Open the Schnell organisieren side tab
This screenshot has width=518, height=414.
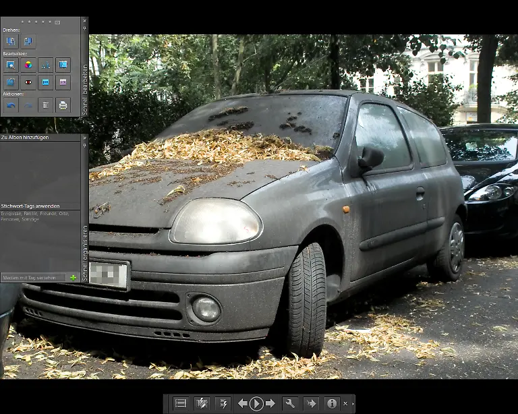coord(84,249)
